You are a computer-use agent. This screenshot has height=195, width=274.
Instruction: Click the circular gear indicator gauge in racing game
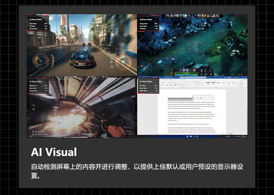pyautogui.click(x=41, y=61)
